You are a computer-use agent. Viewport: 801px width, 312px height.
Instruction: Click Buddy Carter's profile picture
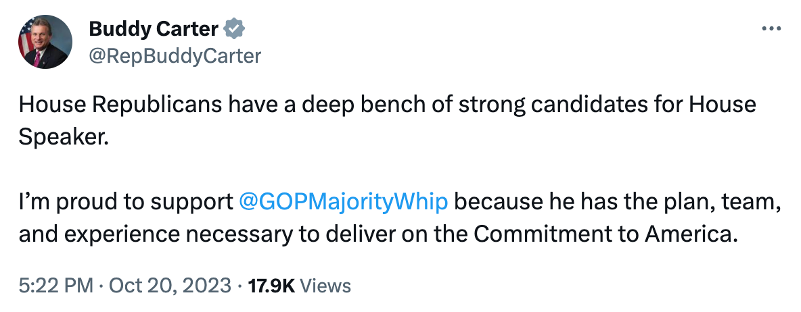45,41
